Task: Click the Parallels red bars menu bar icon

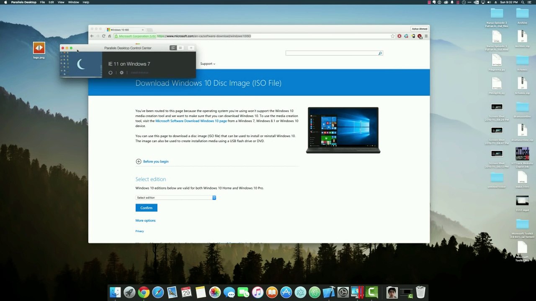Action: 458,2
